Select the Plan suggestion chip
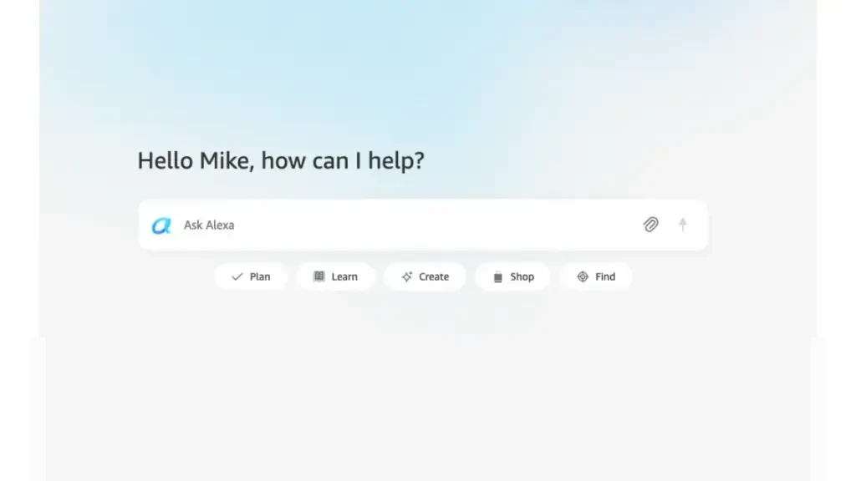This screenshot has height=481, width=856. pos(251,276)
